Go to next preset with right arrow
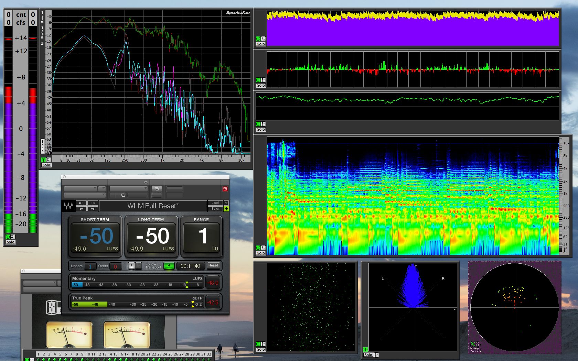 [93, 209]
